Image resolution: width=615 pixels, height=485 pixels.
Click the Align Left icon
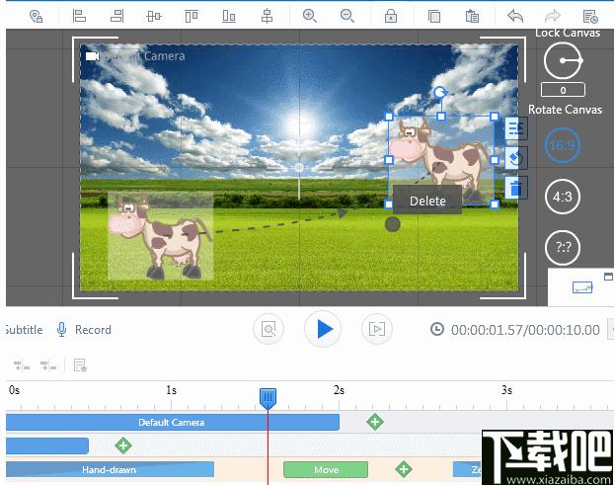[x=79, y=16]
